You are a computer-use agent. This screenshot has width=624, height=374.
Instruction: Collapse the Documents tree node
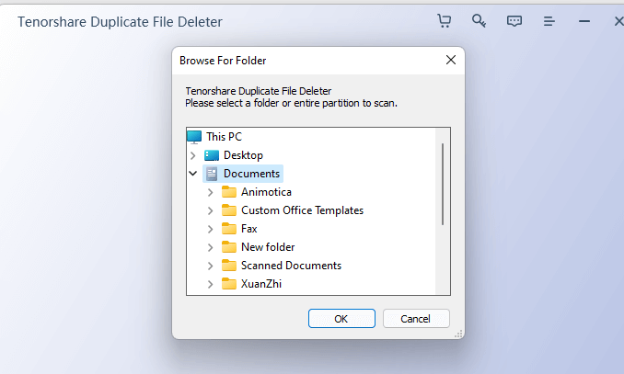[192, 174]
